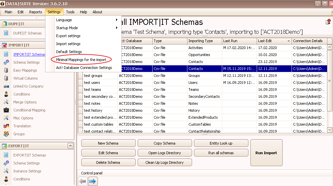Click the import Conditions agent icon

coord(6,94)
